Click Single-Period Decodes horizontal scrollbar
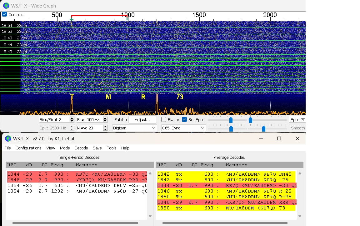360x226 pixels. [75, 223]
